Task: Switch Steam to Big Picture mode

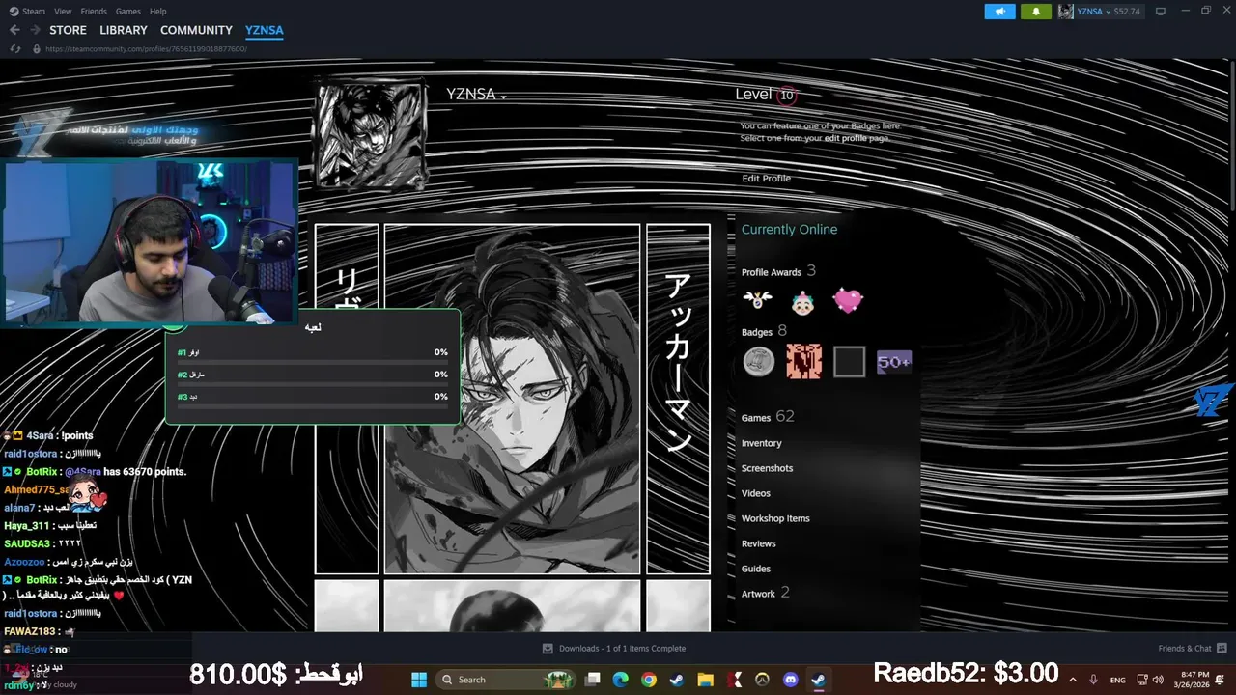Action: pyautogui.click(x=1160, y=11)
